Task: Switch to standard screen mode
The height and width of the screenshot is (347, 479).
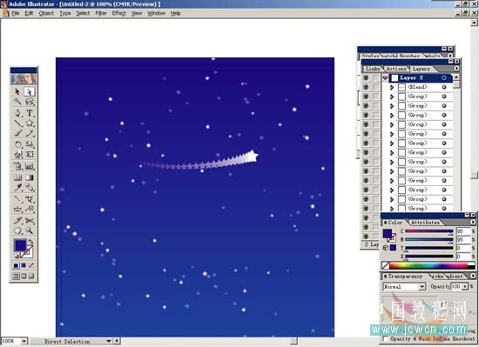Action: click(x=16, y=277)
